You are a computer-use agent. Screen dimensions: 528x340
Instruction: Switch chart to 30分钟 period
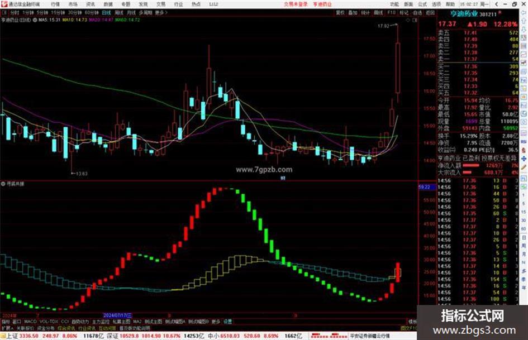click(75, 12)
